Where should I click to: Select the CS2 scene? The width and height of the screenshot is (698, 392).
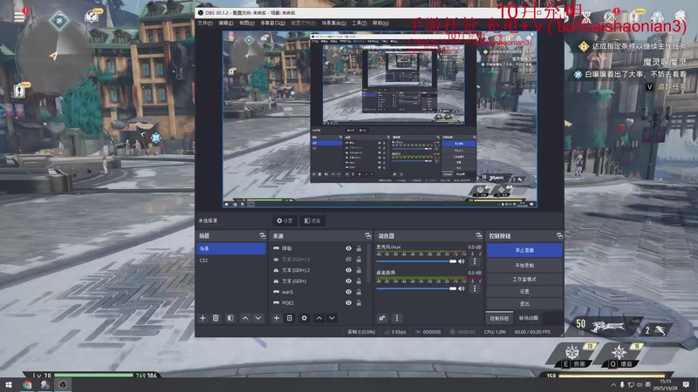(231, 260)
